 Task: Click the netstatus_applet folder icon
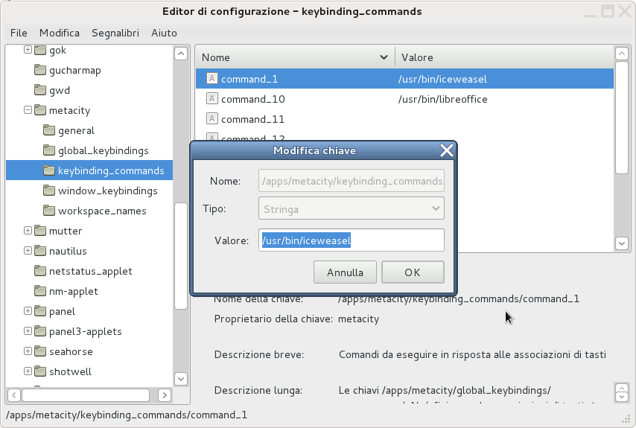tap(40, 272)
